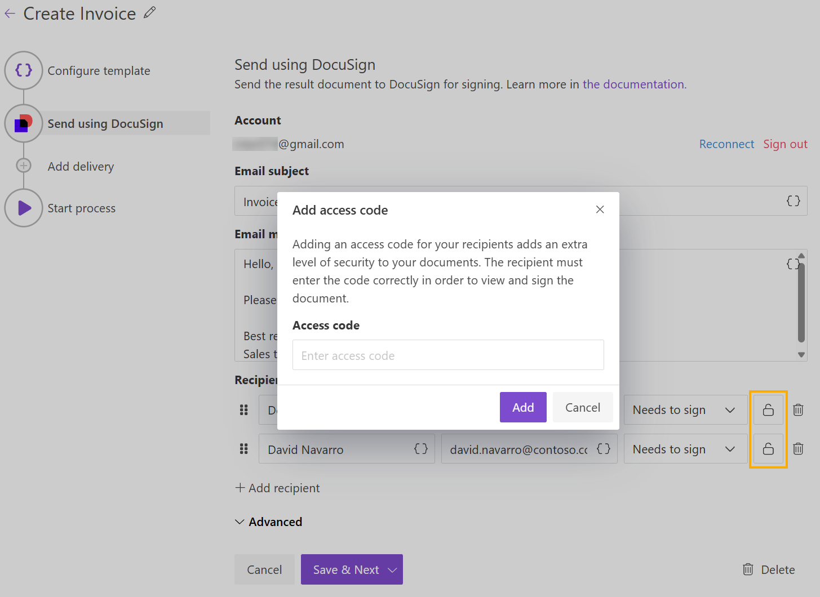Open access code lock for first recipient
This screenshot has width=820, height=597.
point(768,410)
